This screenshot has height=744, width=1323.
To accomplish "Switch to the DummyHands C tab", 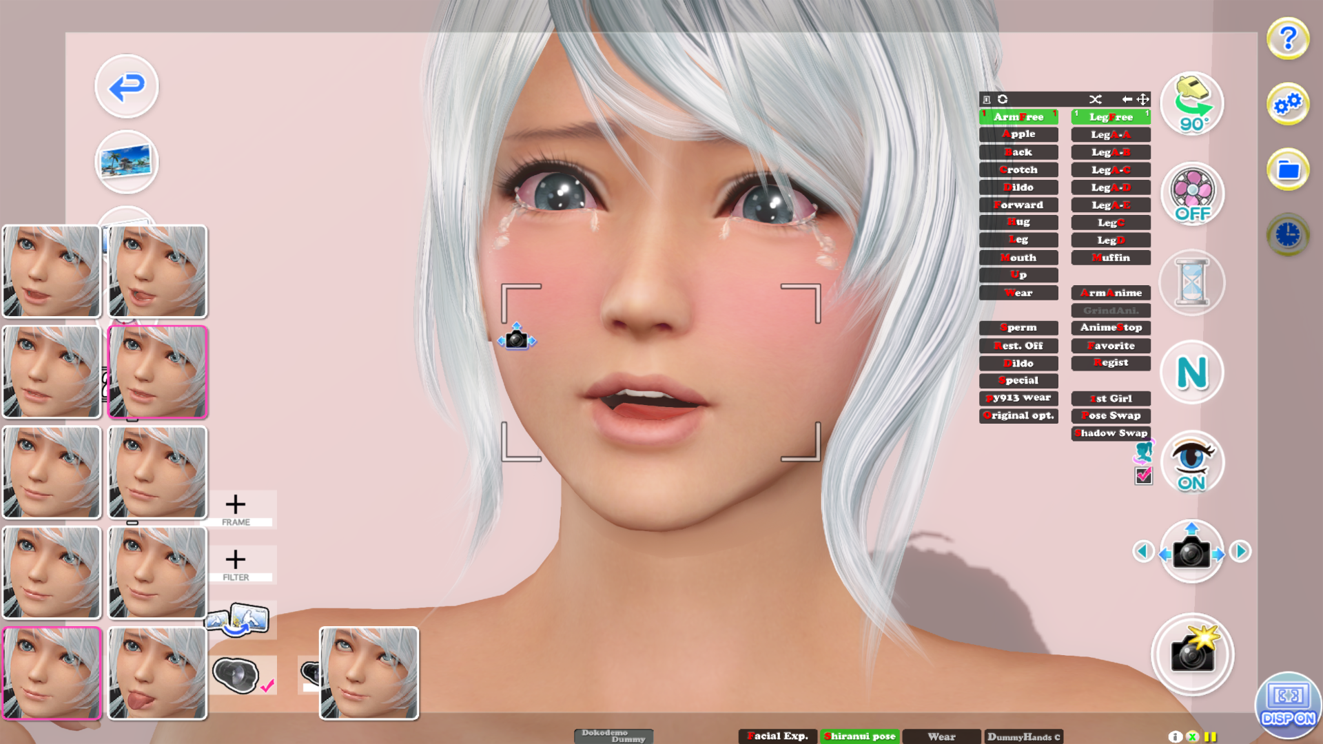I will click(x=1023, y=736).
